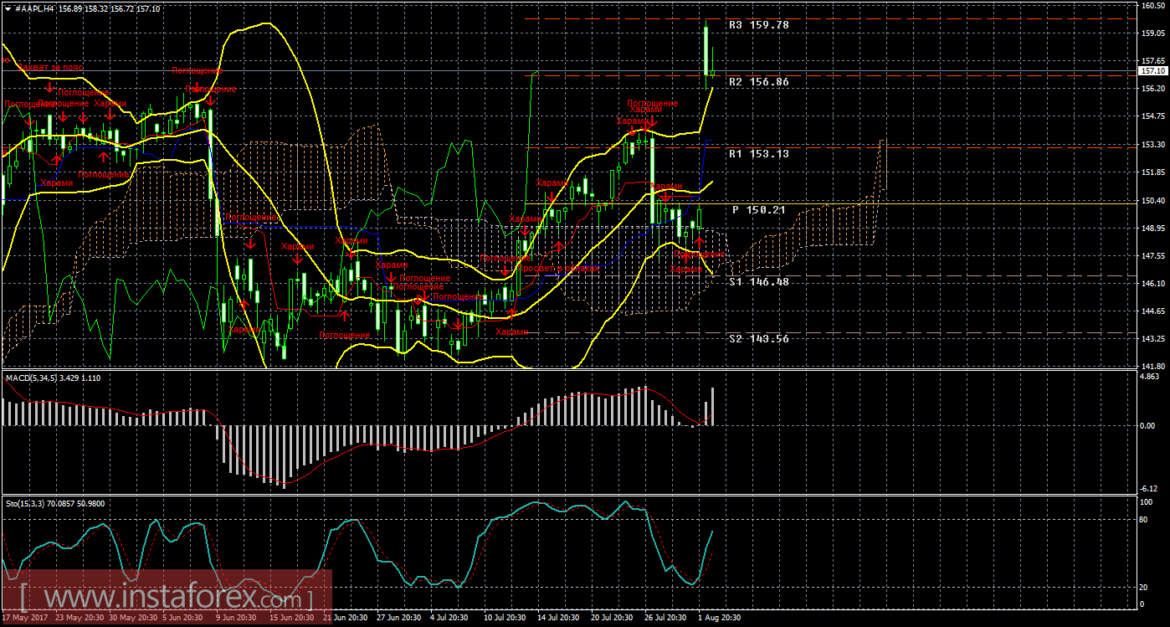Select the '17 May 2017' time axis label
1170x627 pixels.
pos(25,618)
